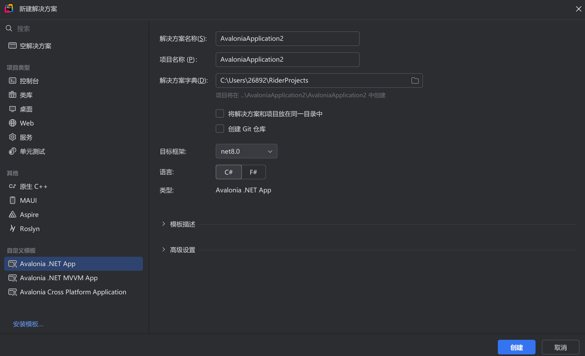Click the Avalonia .NET MVVM App icon

13,278
